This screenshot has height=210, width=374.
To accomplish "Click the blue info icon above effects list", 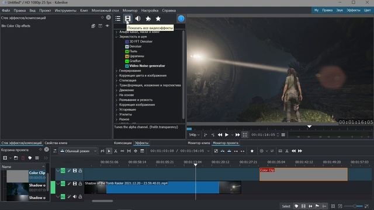I will coord(181,19).
